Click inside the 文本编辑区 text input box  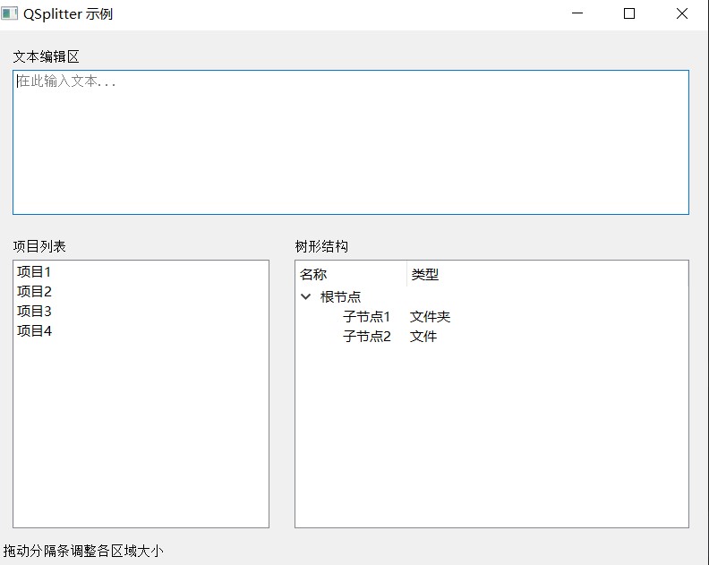[350, 142]
